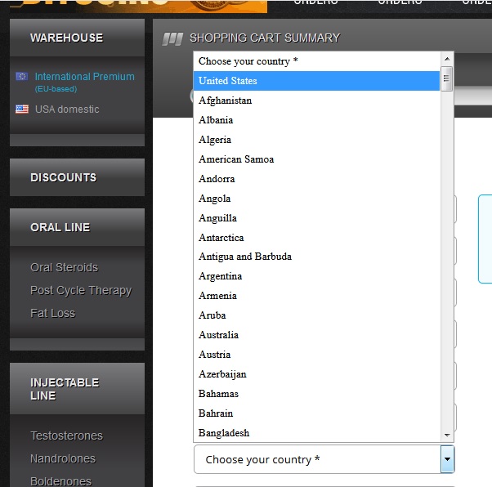
Task: Click the dropdown list scroll-down arrow
Action: click(x=447, y=435)
